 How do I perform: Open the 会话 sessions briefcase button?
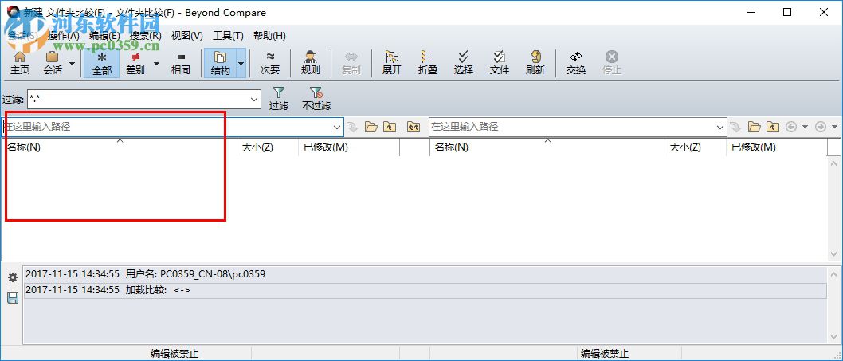pyautogui.click(x=52, y=63)
